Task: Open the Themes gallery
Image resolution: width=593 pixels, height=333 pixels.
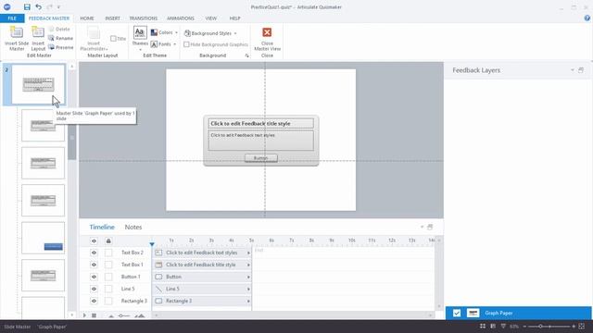Action: [140, 38]
